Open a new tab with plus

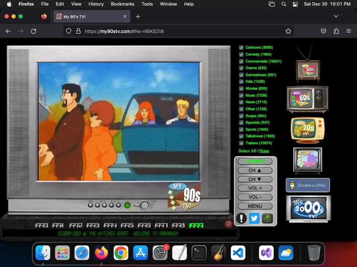[138, 17]
